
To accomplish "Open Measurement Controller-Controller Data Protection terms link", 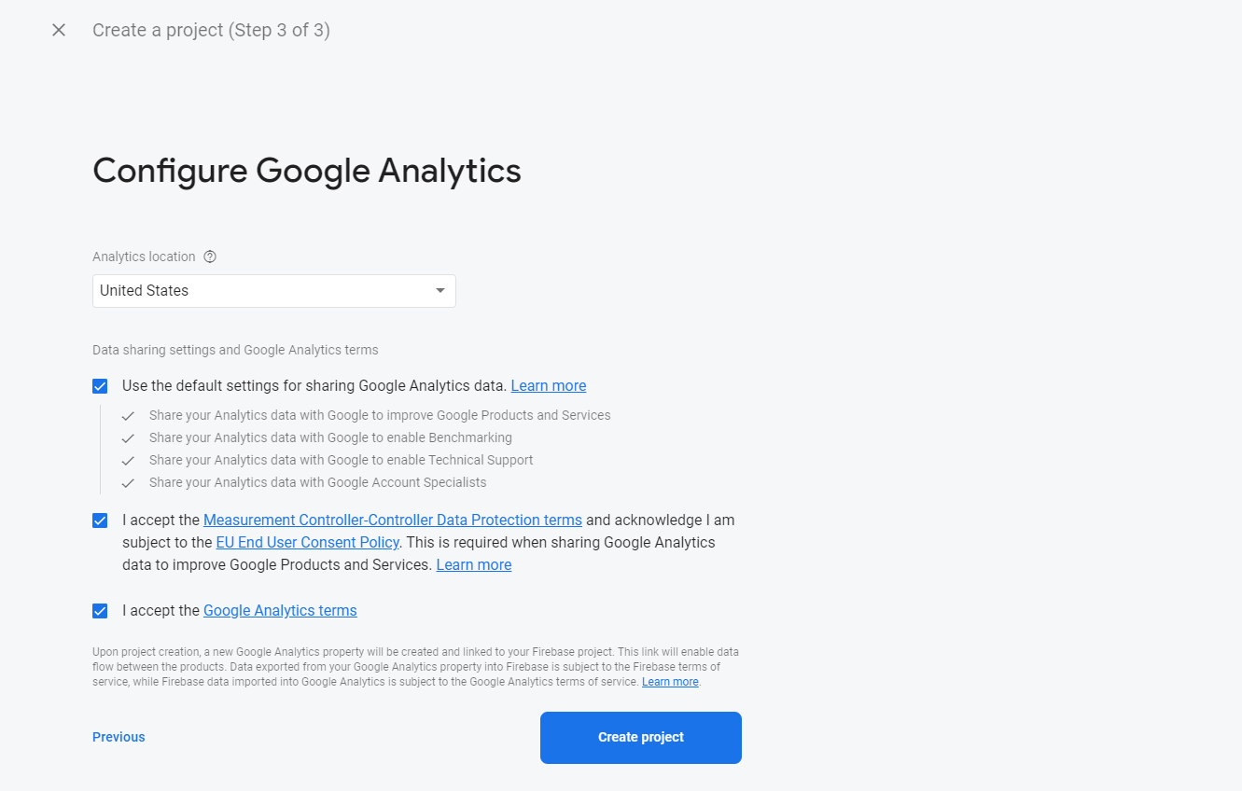I will (392, 520).
